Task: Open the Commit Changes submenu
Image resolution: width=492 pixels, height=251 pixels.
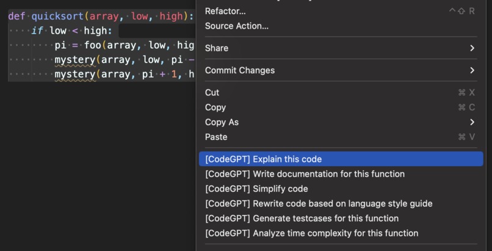Action: tap(341, 70)
